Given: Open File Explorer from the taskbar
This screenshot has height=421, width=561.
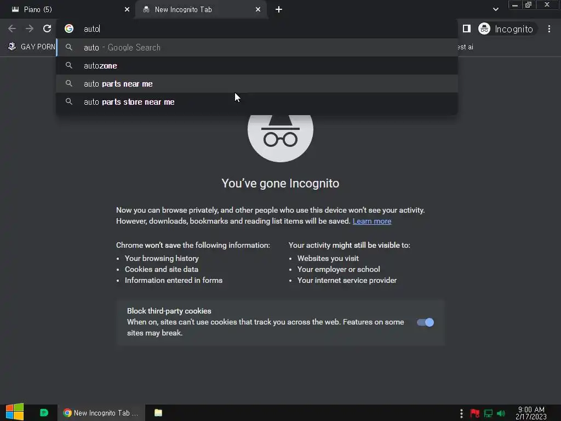Looking at the screenshot, I should (x=158, y=413).
